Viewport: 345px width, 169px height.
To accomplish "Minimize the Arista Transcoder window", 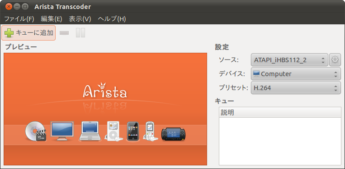I will pos(17,7).
